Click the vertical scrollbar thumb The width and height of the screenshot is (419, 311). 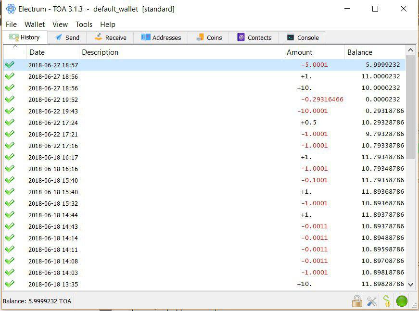(411, 107)
